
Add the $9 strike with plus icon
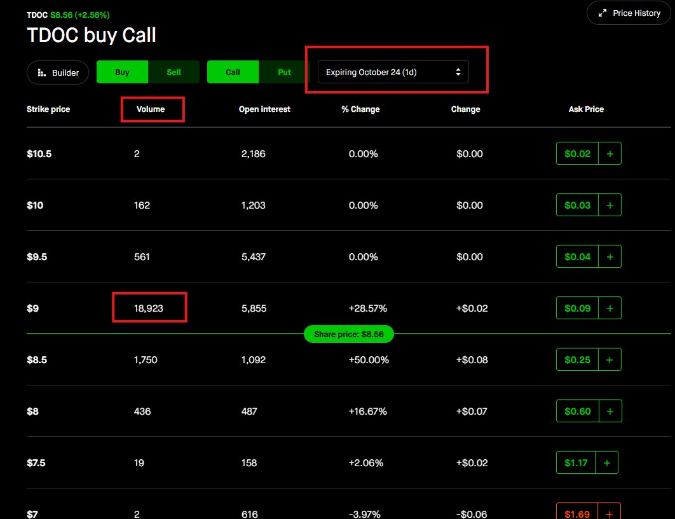(x=610, y=308)
